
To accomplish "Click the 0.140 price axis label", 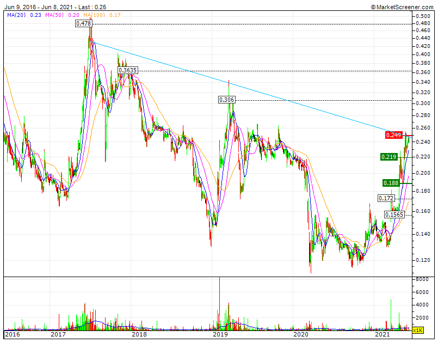I will [423, 234].
